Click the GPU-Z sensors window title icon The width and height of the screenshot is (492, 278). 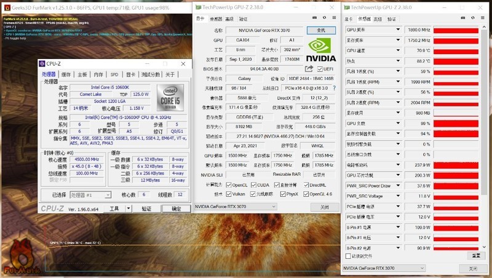coord(347,7)
